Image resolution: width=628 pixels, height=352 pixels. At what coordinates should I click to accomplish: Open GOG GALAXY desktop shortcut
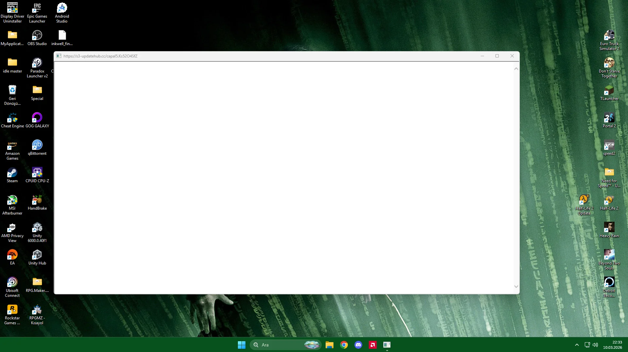click(37, 120)
